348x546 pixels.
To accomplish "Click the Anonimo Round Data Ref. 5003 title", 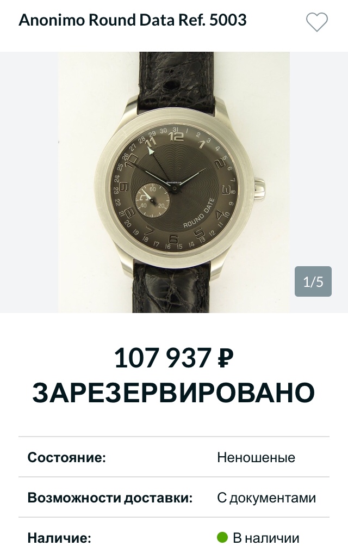I will click(x=133, y=20).
